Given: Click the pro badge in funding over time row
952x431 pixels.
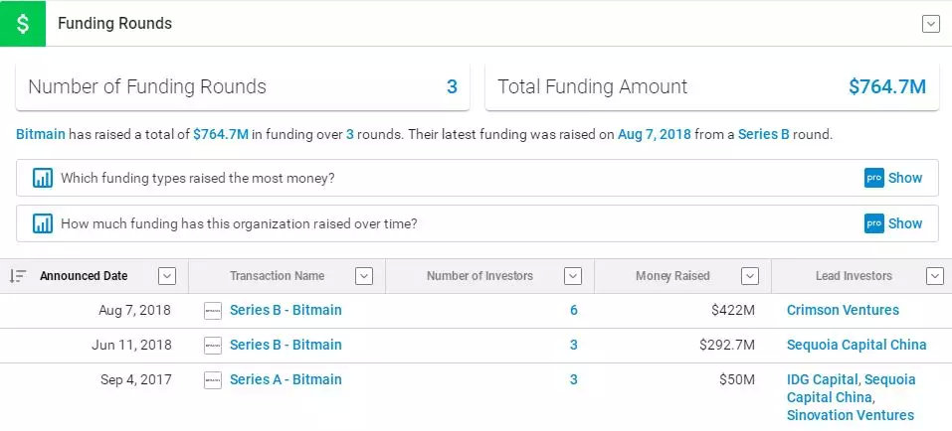Looking at the screenshot, I should click(x=874, y=223).
